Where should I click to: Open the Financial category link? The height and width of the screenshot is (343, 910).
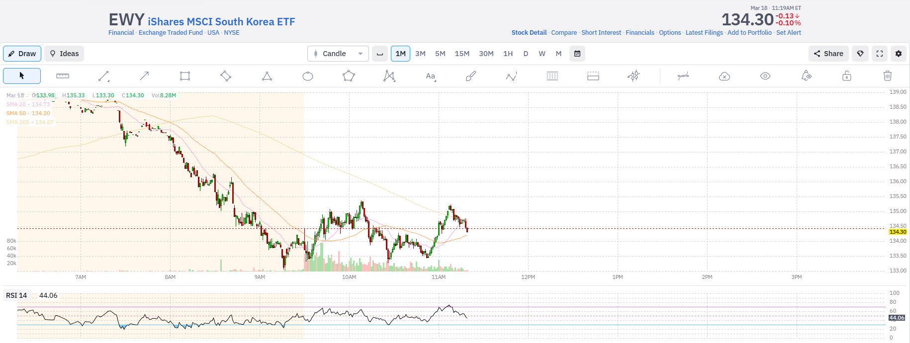[121, 33]
